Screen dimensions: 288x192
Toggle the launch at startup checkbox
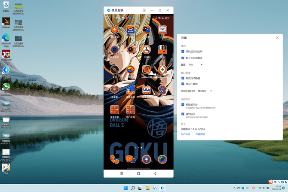click(x=183, y=52)
